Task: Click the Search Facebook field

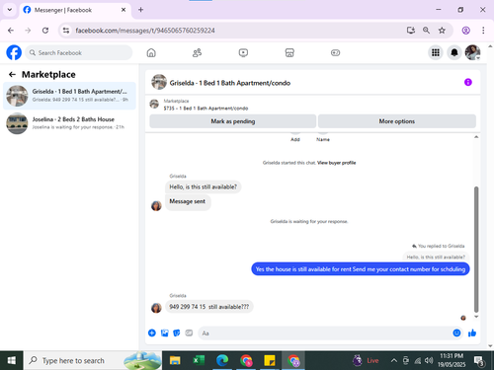Action: [x=79, y=52]
